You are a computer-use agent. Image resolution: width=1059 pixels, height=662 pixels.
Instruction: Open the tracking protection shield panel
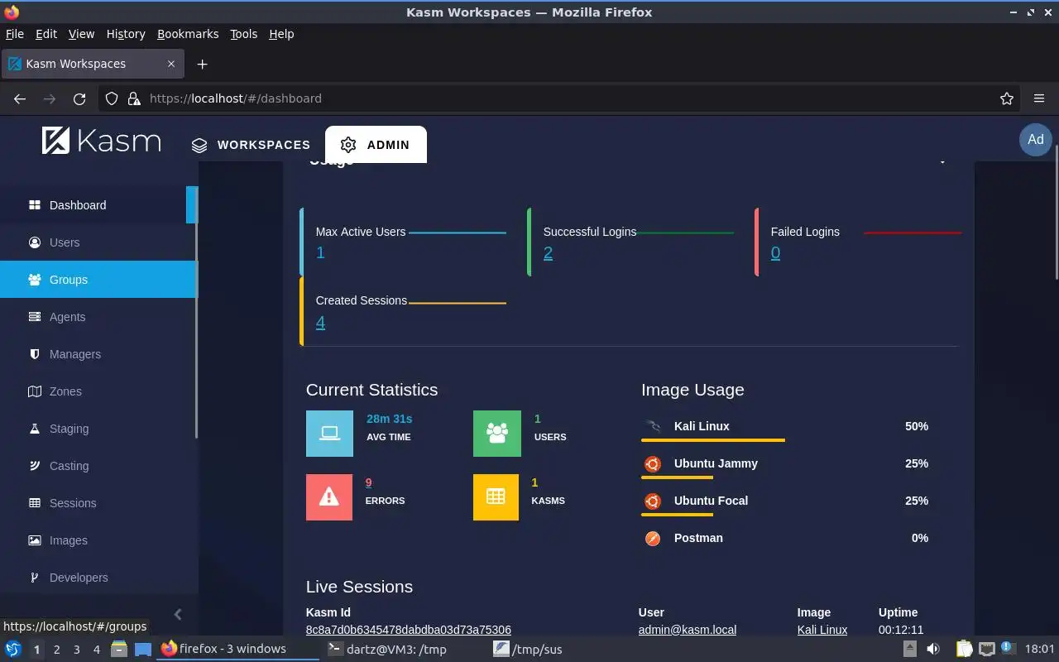112,98
